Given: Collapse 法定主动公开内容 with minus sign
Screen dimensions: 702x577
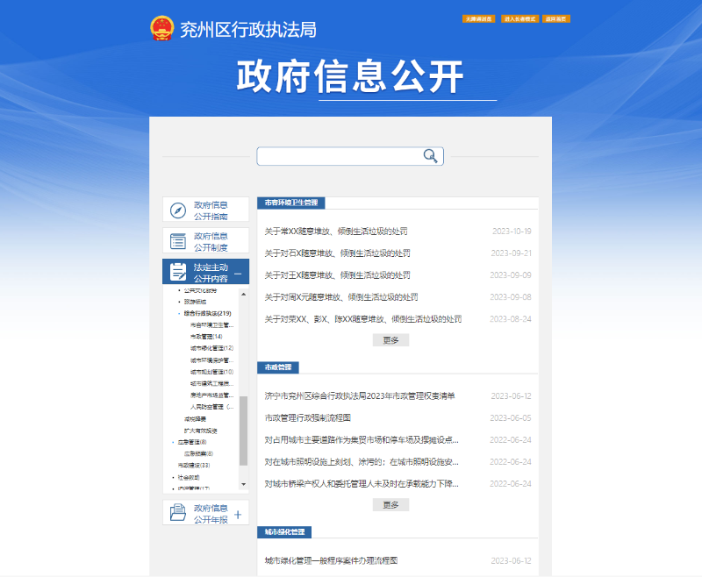Looking at the screenshot, I should (238, 273).
